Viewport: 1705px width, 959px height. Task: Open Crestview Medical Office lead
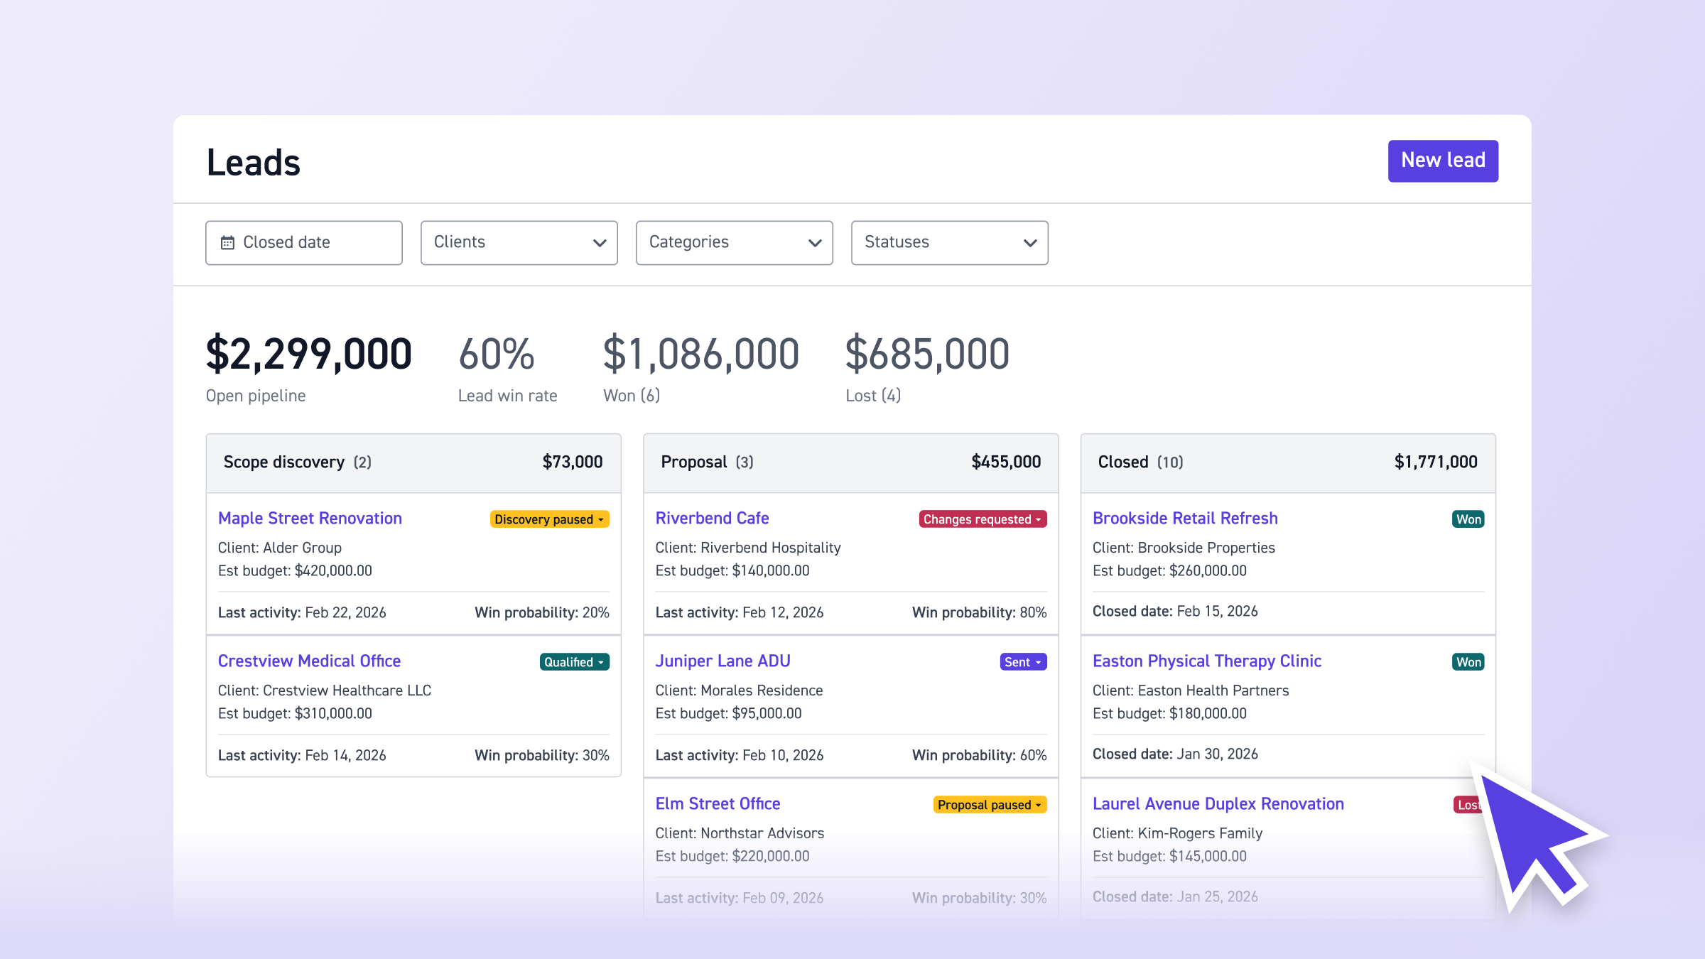(x=309, y=661)
